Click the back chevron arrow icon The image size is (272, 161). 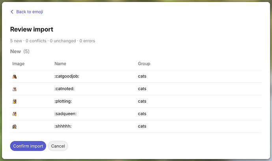coord(12,12)
